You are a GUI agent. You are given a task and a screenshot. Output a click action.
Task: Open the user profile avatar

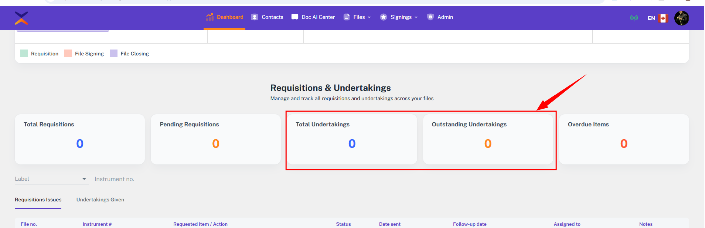681,18
